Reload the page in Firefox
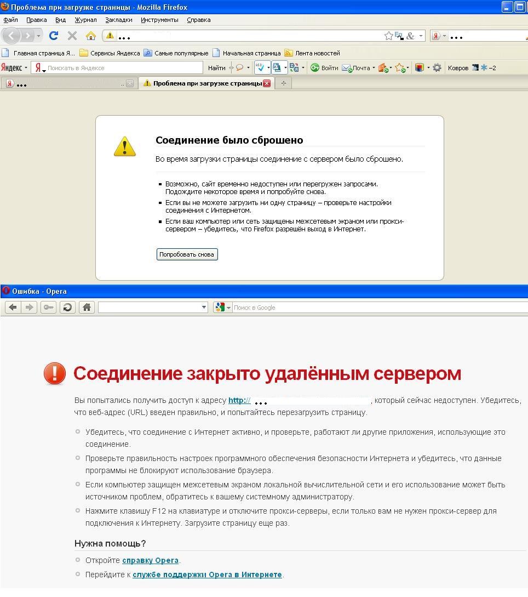 [54, 36]
